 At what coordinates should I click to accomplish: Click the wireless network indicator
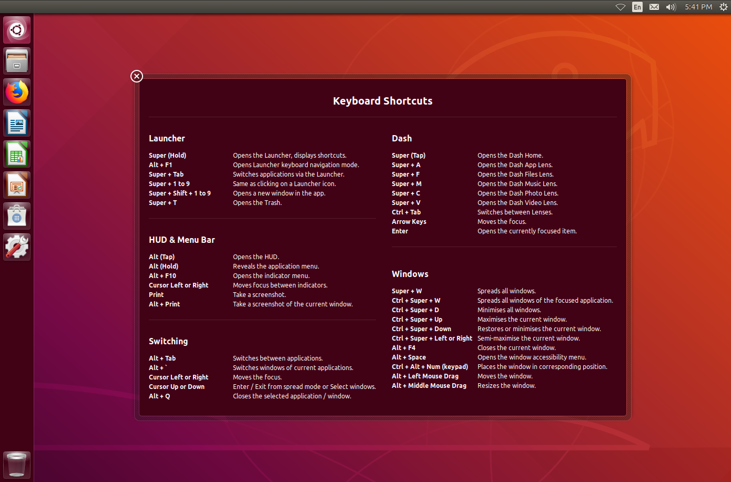tap(620, 7)
